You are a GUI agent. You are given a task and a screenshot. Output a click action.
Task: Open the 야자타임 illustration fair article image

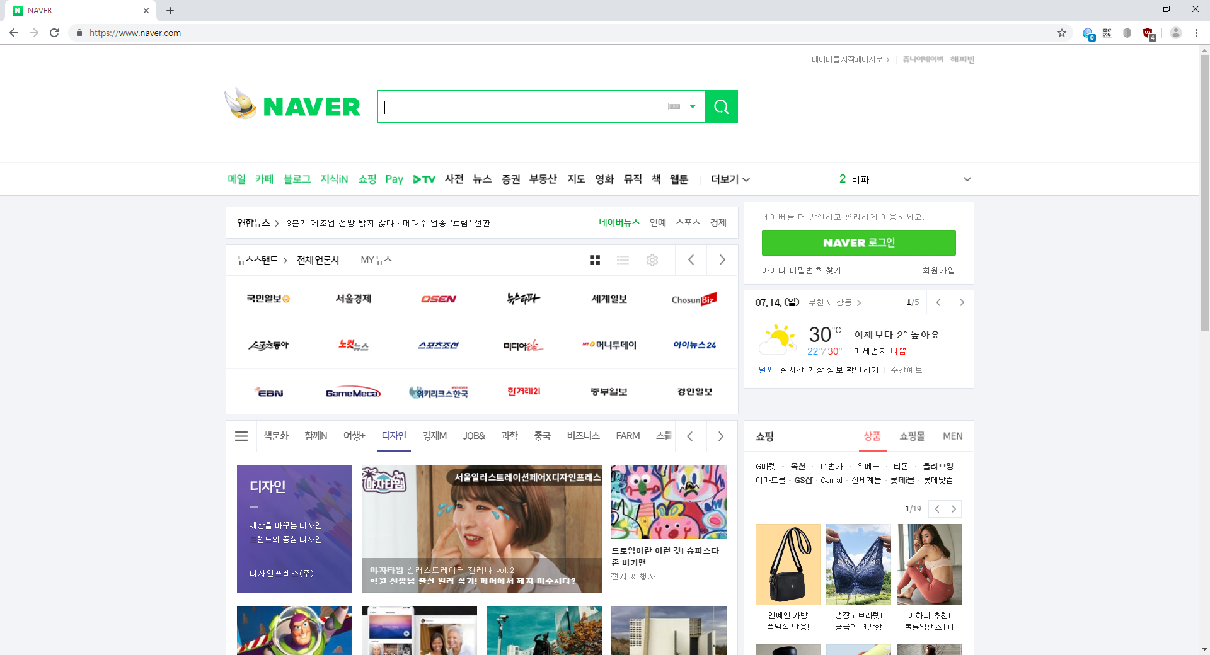tap(481, 528)
